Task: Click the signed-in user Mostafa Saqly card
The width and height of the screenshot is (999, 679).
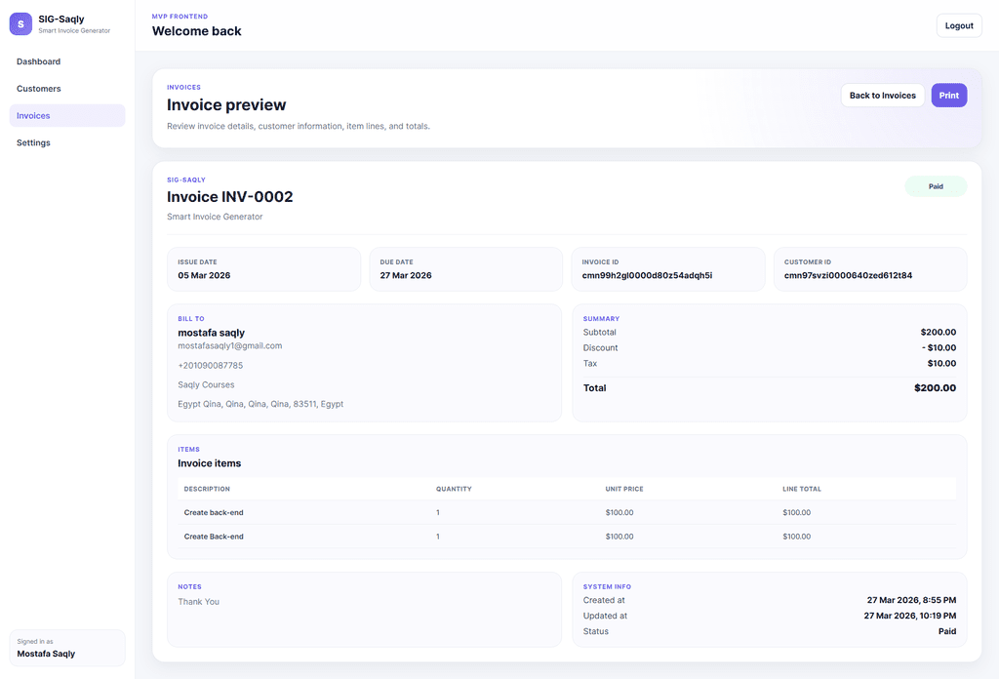Action: coord(67,648)
